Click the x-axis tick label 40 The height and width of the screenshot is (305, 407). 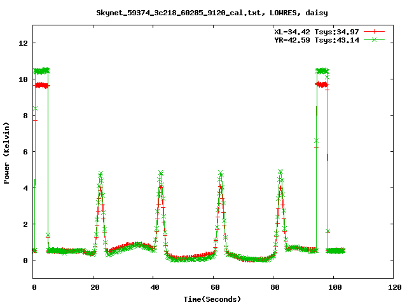click(155, 287)
